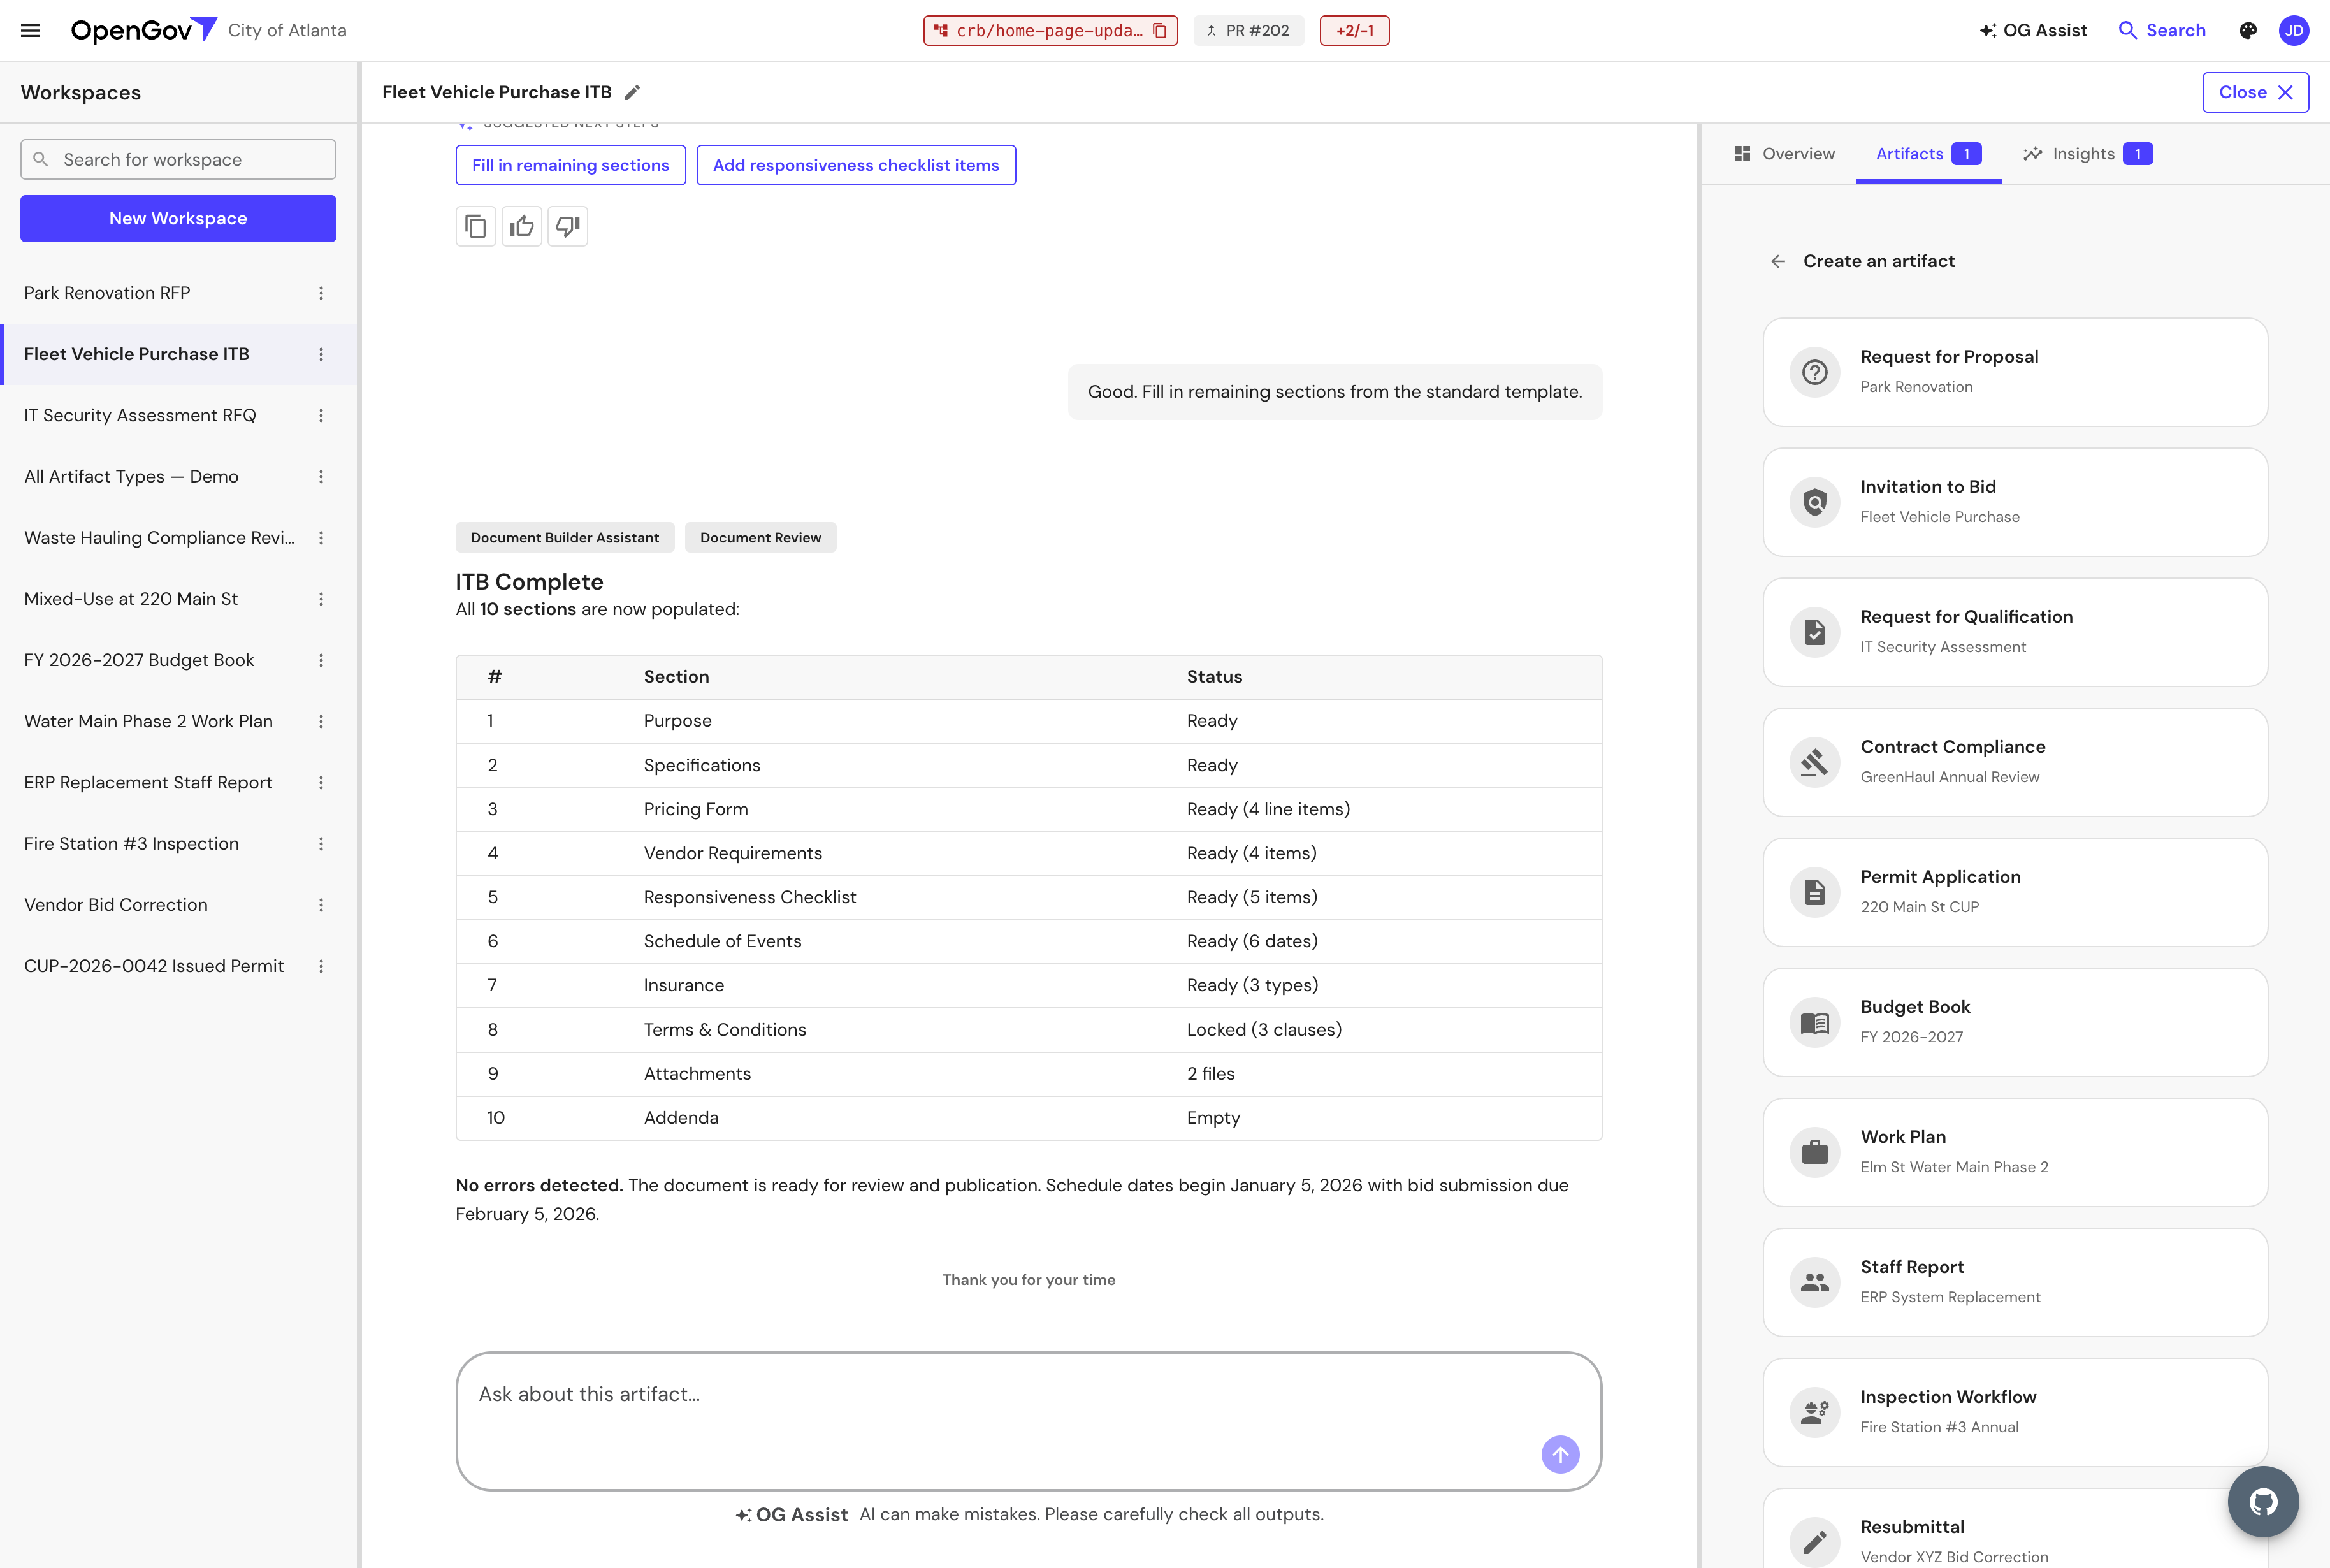Focus the Search for workspace field
The image size is (2330, 1568).
178,160
